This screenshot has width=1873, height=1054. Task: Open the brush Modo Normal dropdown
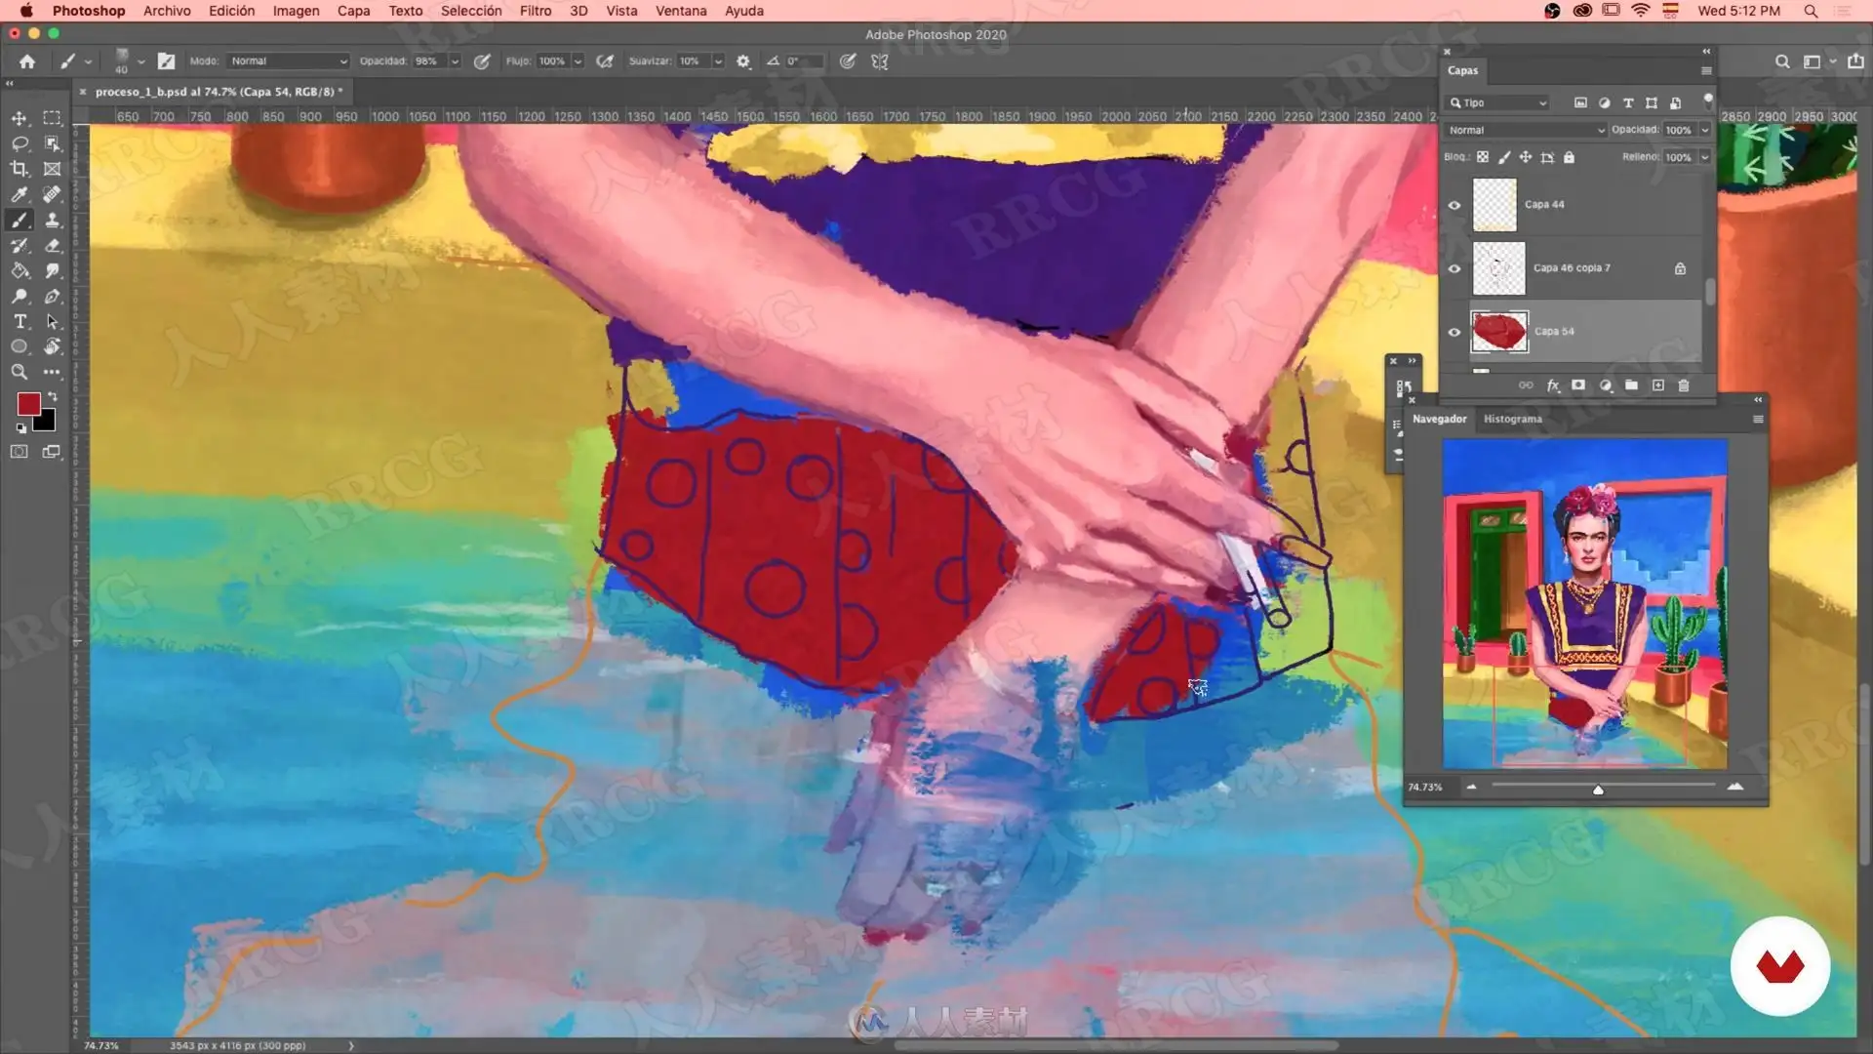pos(288,61)
